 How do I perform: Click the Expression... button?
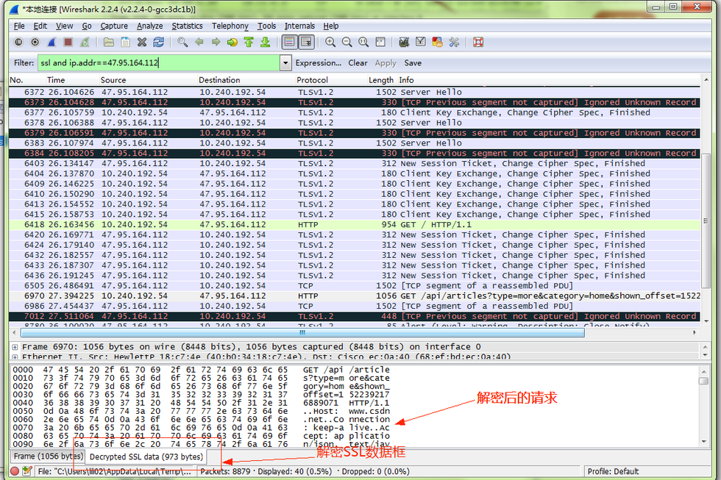pos(318,63)
